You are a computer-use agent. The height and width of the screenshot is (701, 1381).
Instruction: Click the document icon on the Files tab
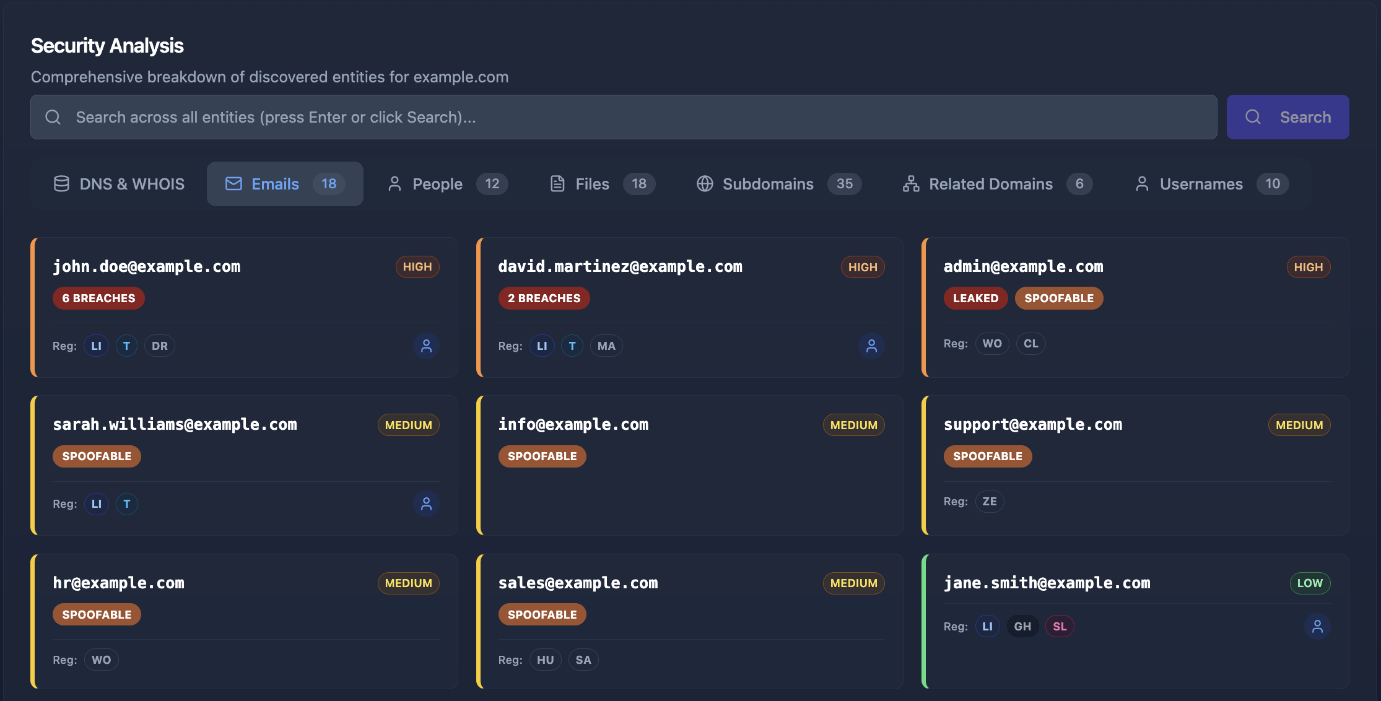point(557,183)
